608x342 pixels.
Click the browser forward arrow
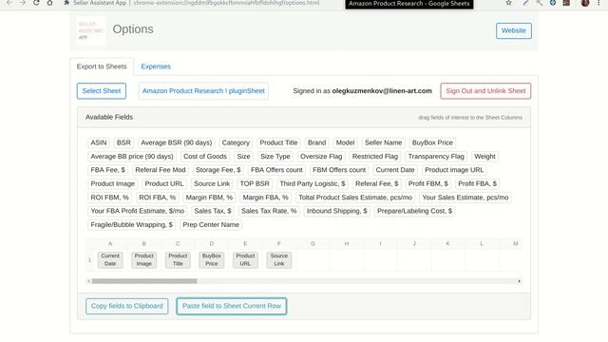(x=23, y=3)
